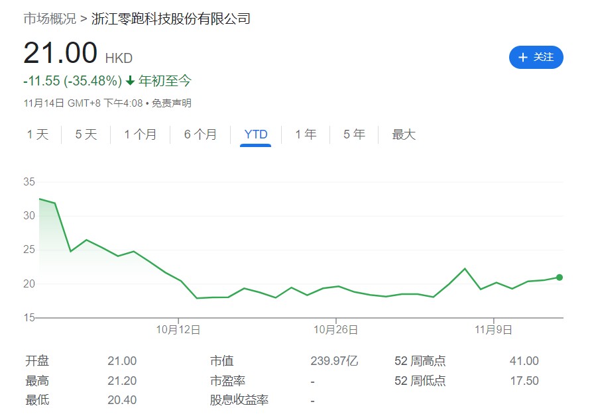Switch chart to the 1 天 range
Image resolution: width=592 pixels, height=416 pixels.
(38, 134)
